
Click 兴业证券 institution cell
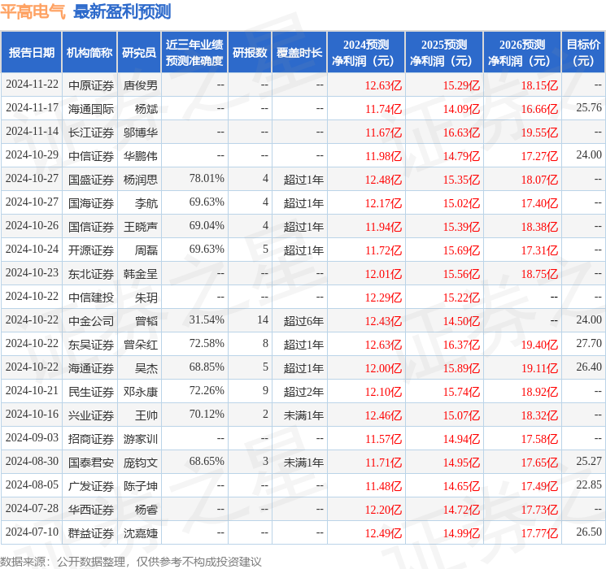tap(91, 415)
